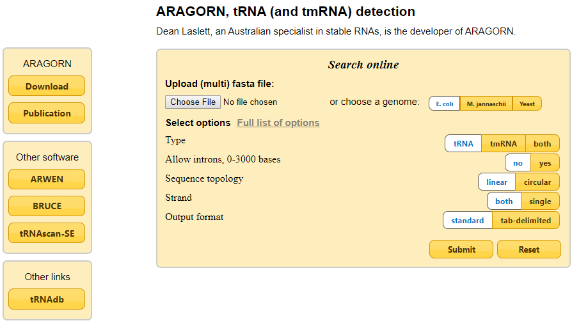Image resolution: width=572 pixels, height=323 pixels.
Task: Enable introns with the yes option
Action: 545,163
